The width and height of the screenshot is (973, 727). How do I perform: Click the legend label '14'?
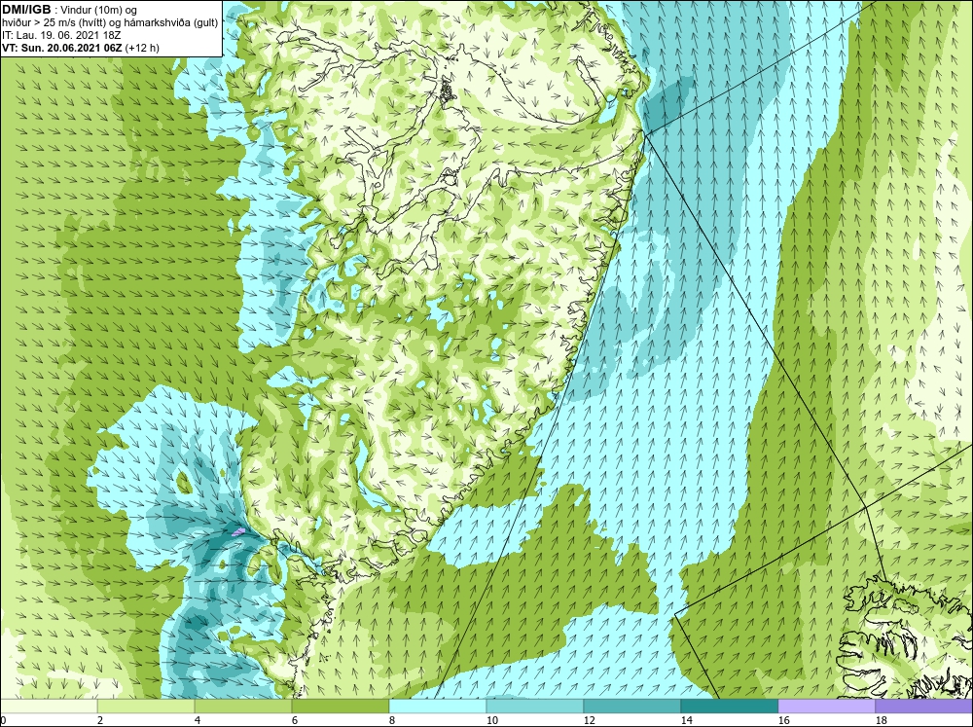pos(686,720)
